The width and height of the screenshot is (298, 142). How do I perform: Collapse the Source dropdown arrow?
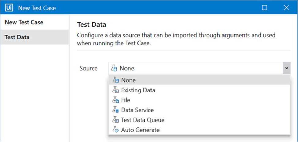click(x=287, y=68)
